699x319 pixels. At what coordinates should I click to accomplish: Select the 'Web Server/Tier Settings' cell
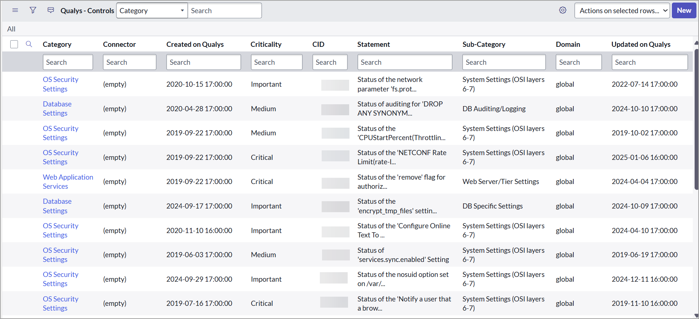pos(500,181)
